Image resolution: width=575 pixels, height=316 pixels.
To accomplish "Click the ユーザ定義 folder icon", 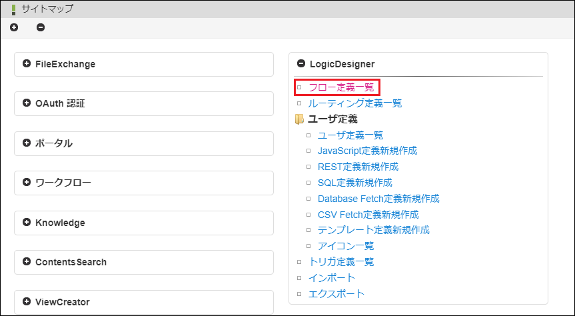I will click(x=300, y=119).
